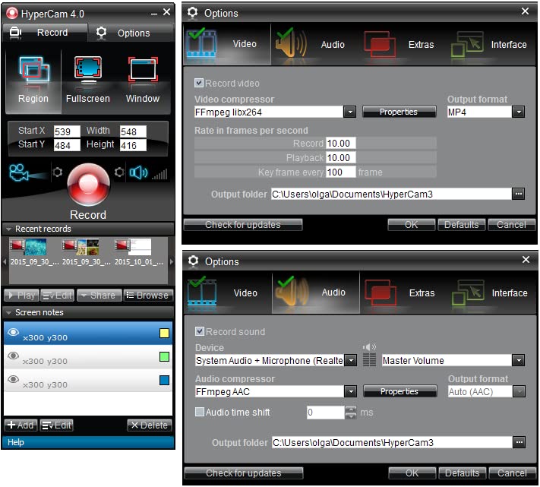Select Fullscreen capture mode icon
The width and height of the screenshot is (540, 487).
(88, 71)
